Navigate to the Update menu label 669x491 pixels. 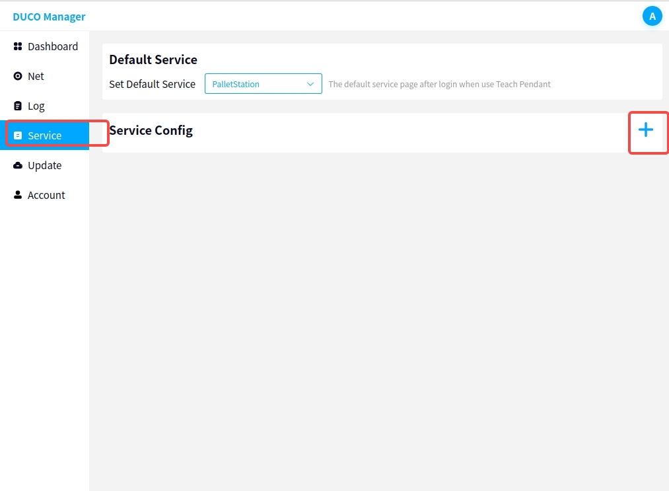[44, 165]
